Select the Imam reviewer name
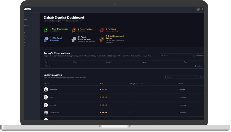 point(51,97)
